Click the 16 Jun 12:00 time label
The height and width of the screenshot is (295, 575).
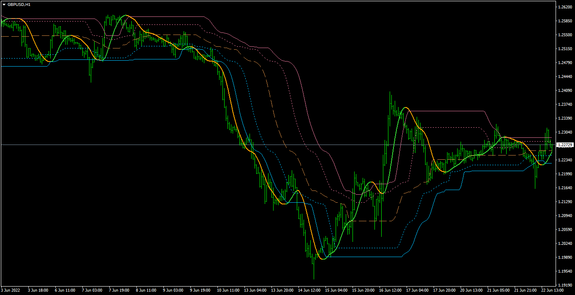(391, 290)
